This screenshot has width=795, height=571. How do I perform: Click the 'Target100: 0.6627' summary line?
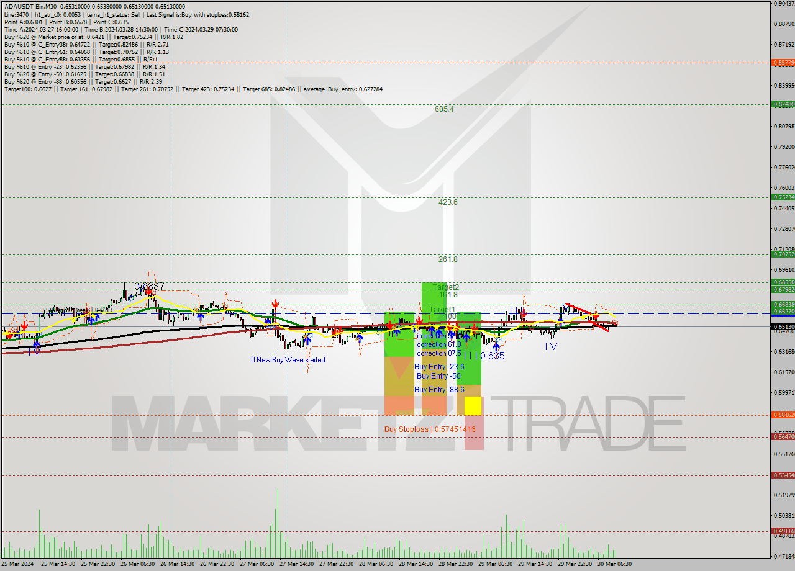point(193,89)
